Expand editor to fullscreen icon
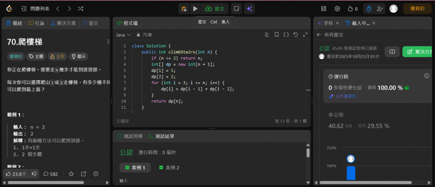The width and height of the screenshot is (435, 187). (x=305, y=35)
